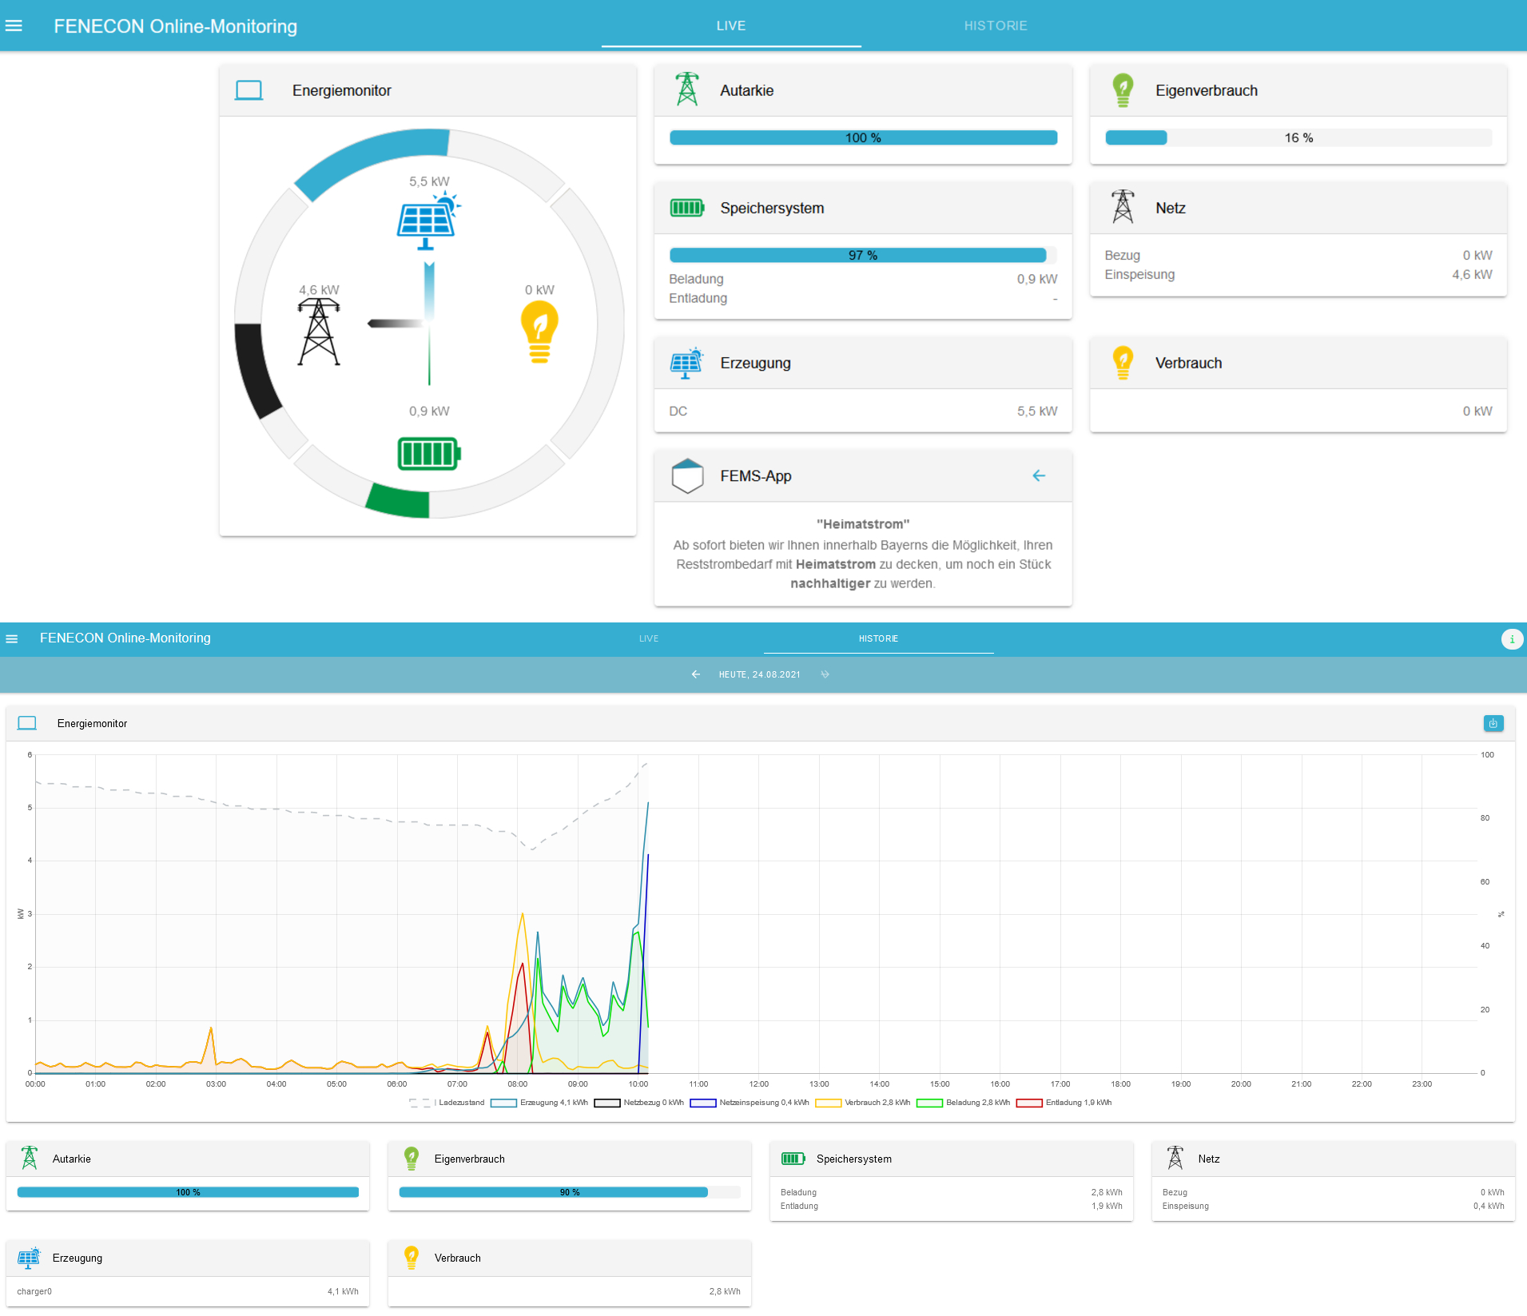Click the info icon in history header
Screen dimensions: 1527x1316
click(x=1512, y=639)
